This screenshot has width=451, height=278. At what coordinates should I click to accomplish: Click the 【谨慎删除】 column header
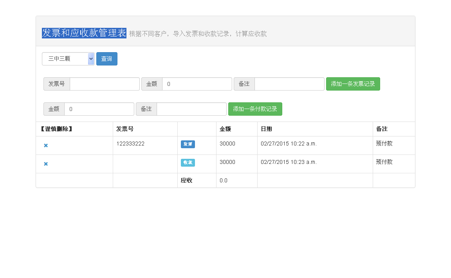56,129
